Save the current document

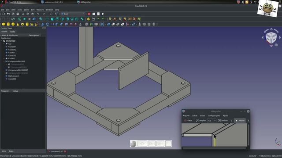[x=13, y=14]
